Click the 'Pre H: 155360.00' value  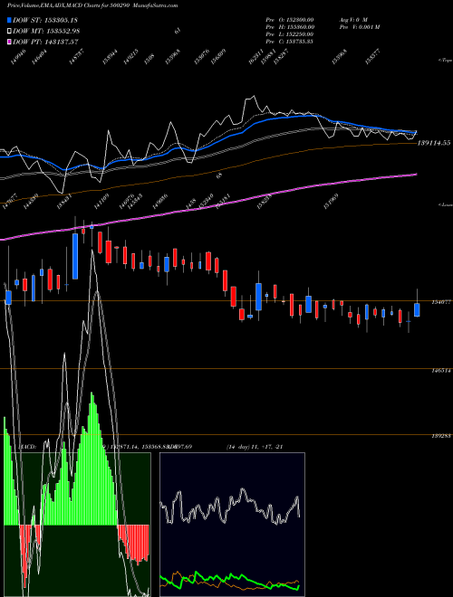click(290, 27)
